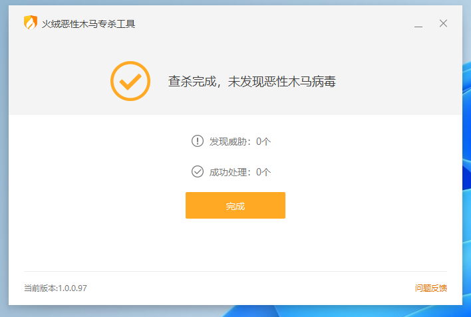Open the 问题反馈 feedback link

coord(430,288)
